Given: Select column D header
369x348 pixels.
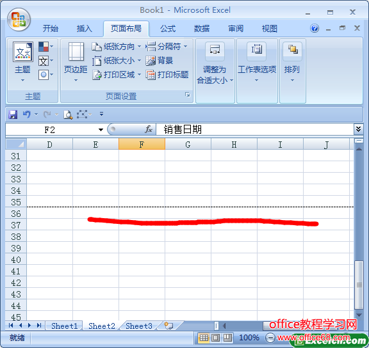Looking at the screenshot, I should (49, 145).
